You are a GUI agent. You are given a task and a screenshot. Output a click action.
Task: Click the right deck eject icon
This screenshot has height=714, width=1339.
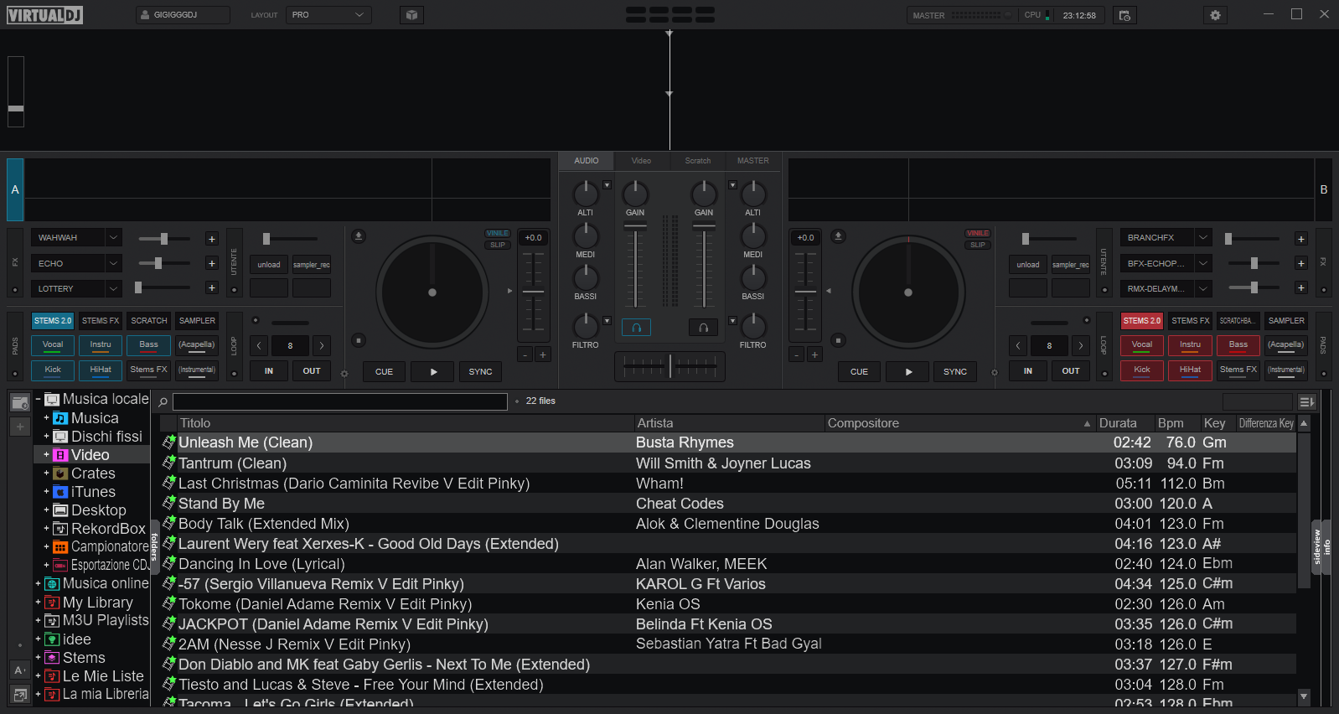coord(838,236)
